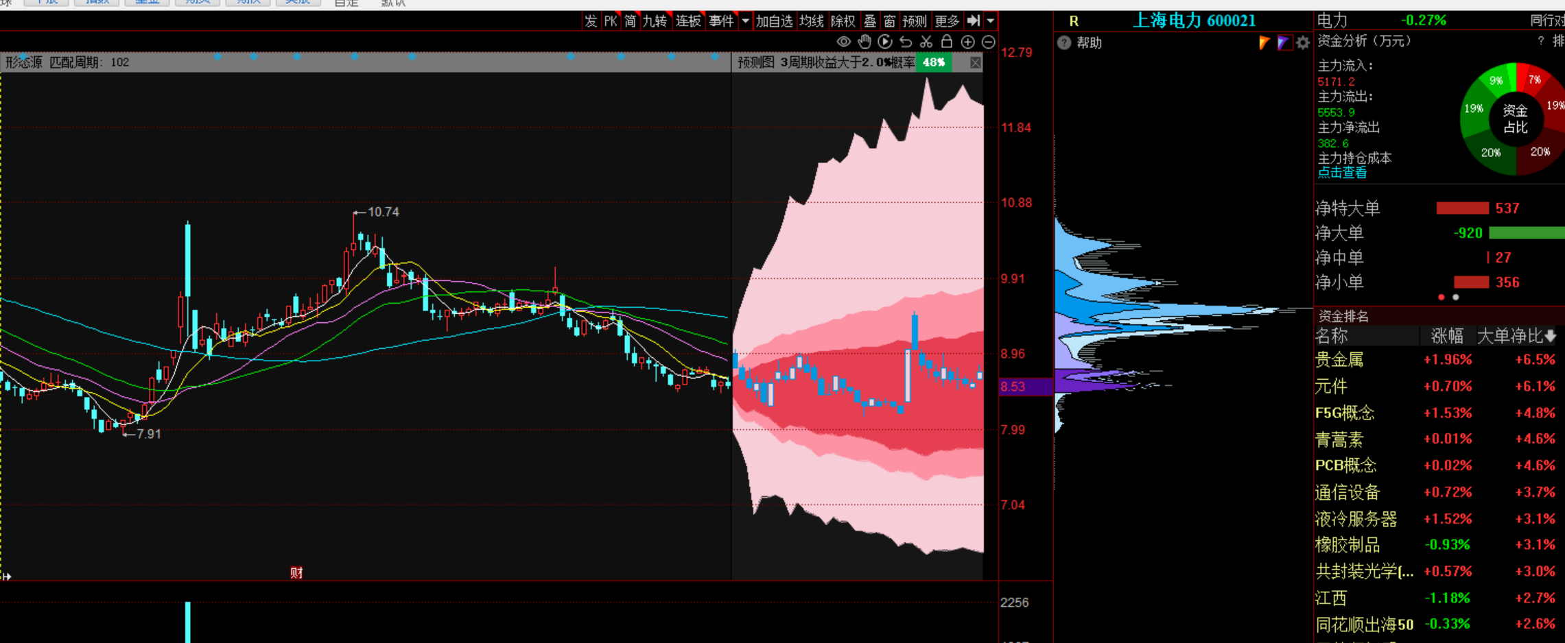Open the 电力 sector link

(1332, 21)
